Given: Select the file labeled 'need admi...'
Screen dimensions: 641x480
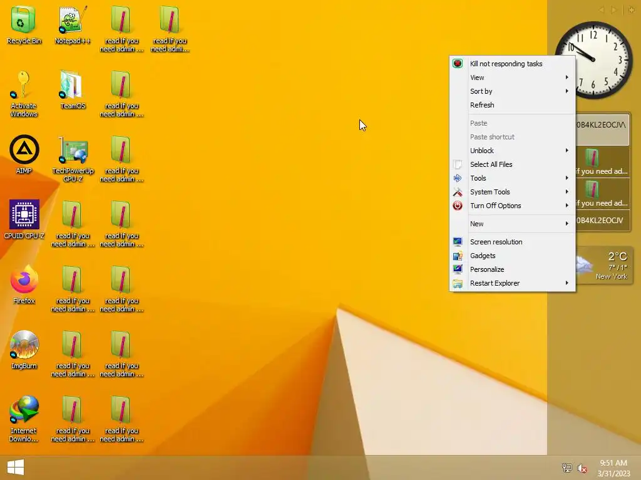Looking at the screenshot, I should [170, 29].
